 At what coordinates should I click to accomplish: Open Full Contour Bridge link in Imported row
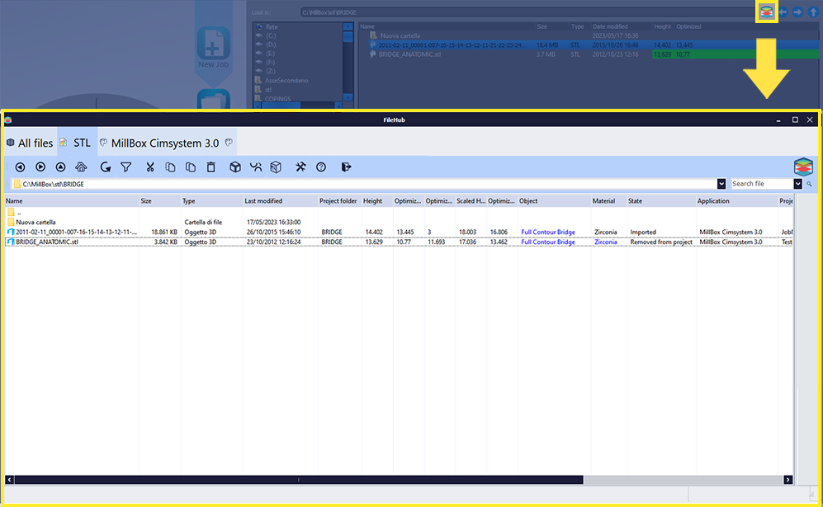(548, 232)
